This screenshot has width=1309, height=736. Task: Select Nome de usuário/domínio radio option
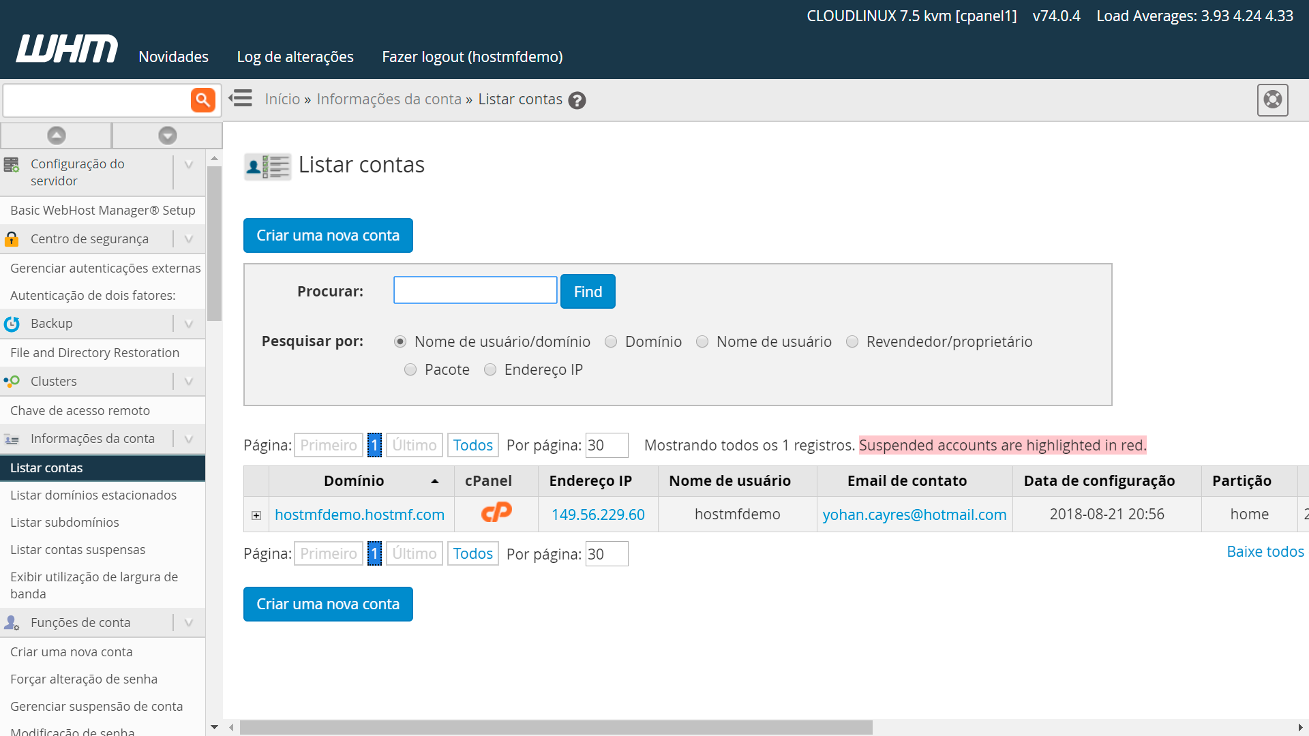[x=400, y=342]
